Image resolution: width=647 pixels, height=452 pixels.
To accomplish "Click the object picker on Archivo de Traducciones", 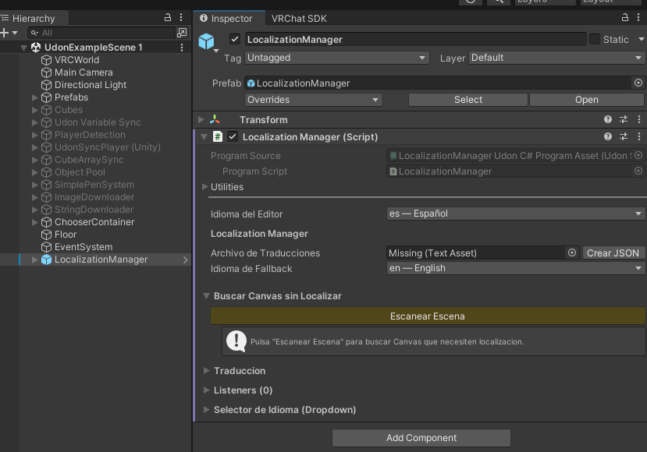I will (572, 252).
